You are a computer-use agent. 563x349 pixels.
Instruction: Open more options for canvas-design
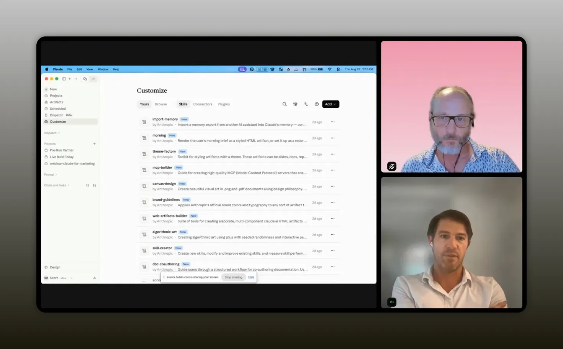[x=333, y=186]
